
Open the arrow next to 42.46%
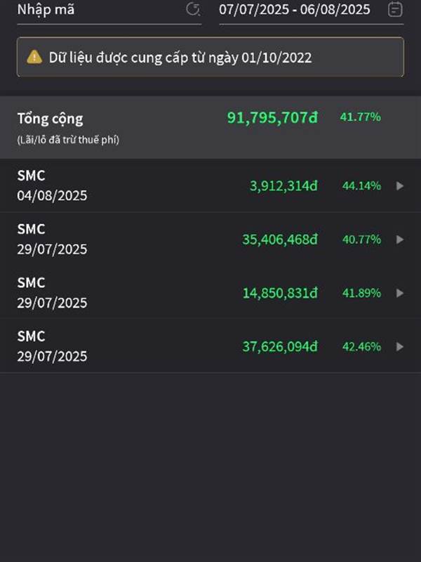tap(400, 346)
